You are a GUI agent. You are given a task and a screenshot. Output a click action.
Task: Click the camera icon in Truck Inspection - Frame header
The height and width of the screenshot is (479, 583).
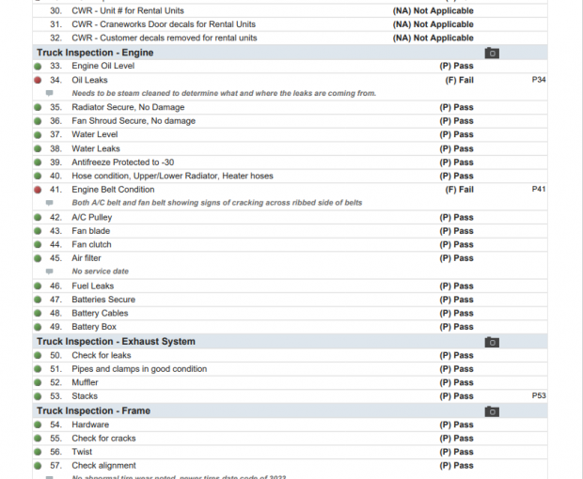tap(491, 411)
